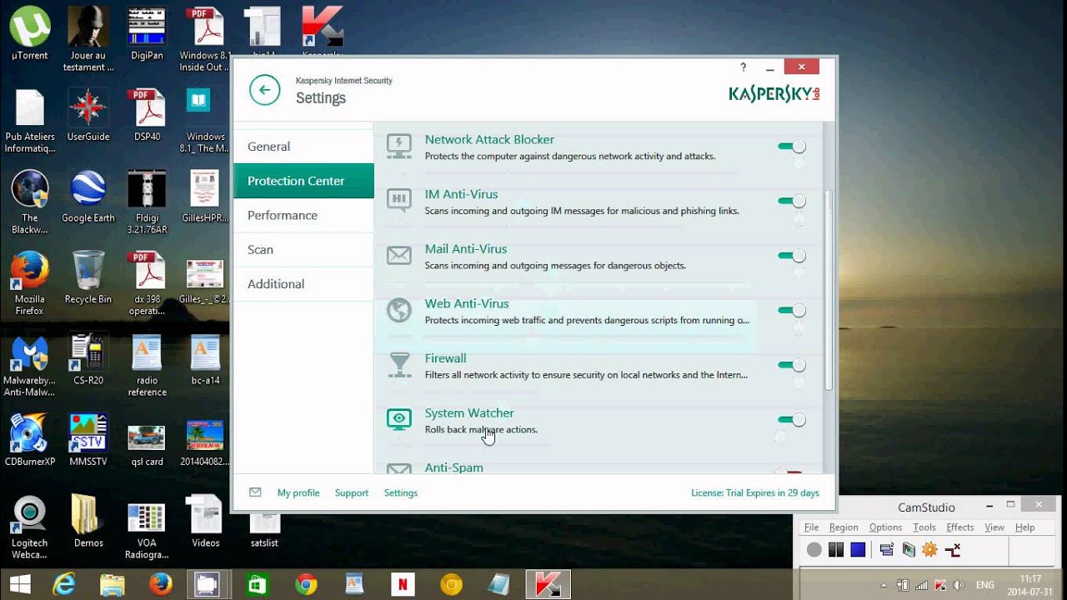
Task: Select the Recycle Bin desktop icon
Action: click(88, 277)
